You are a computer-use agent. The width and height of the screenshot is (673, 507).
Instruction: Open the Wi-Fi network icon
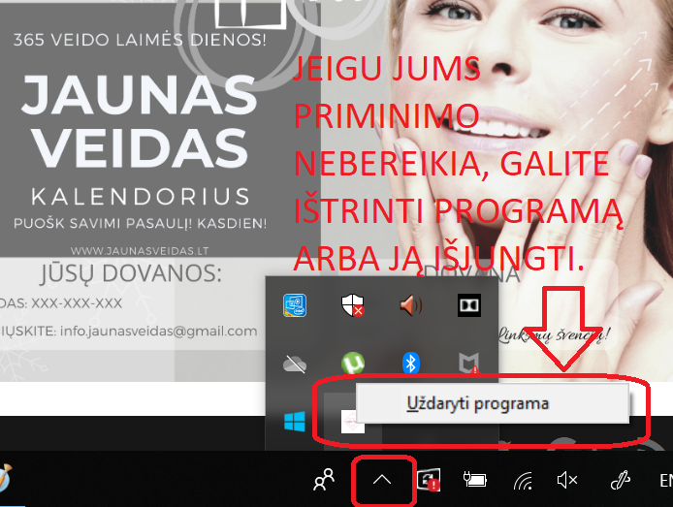click(x=524, y=481)
